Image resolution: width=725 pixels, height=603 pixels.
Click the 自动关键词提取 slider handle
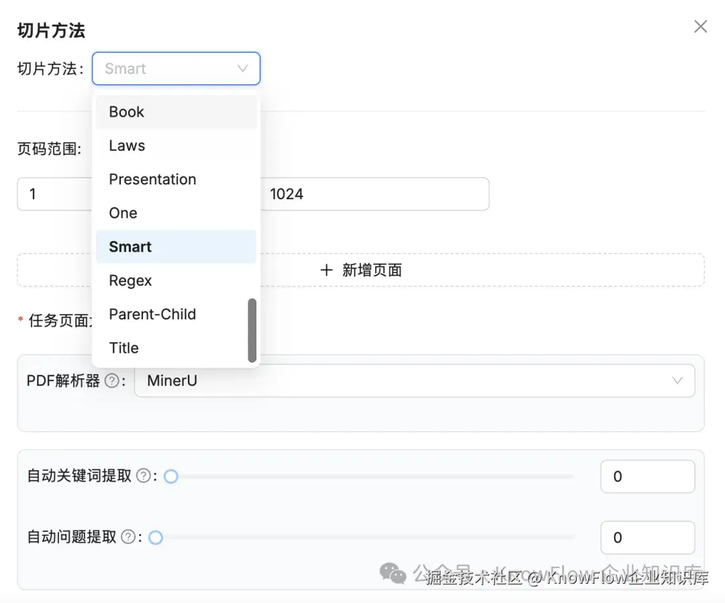pos(171,476)
